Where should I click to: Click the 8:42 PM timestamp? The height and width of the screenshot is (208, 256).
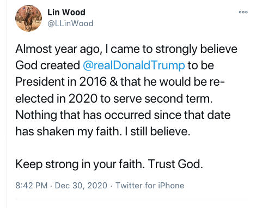32,186
